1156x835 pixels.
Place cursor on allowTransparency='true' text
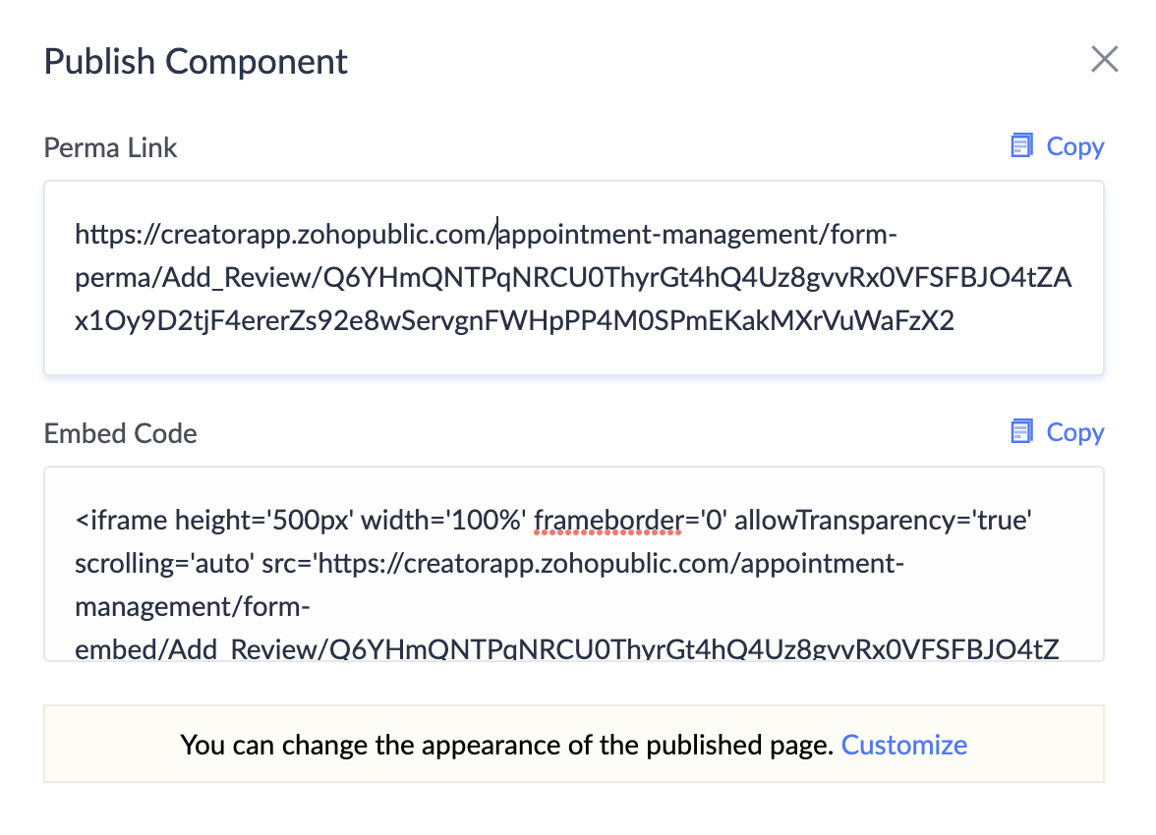click(x=882, y=520)
